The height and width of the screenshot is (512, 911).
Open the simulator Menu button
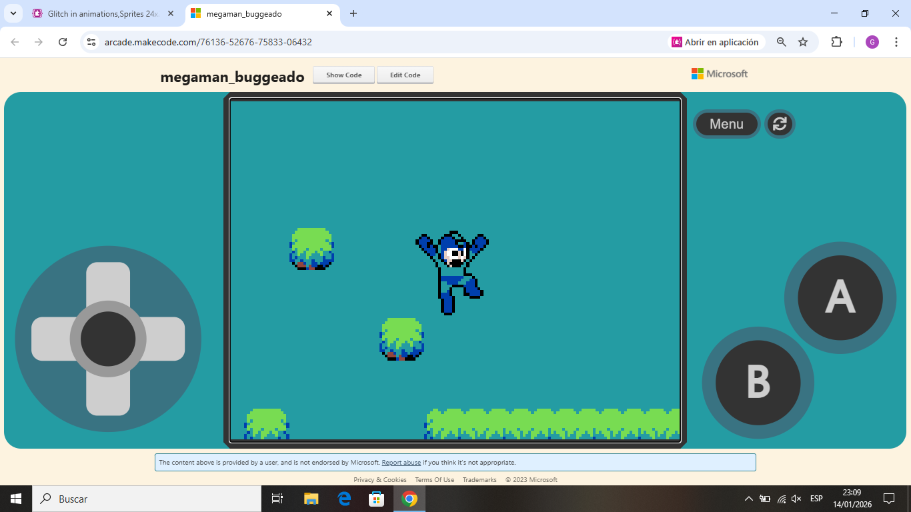pyautogui.click(x=726, y=124)
